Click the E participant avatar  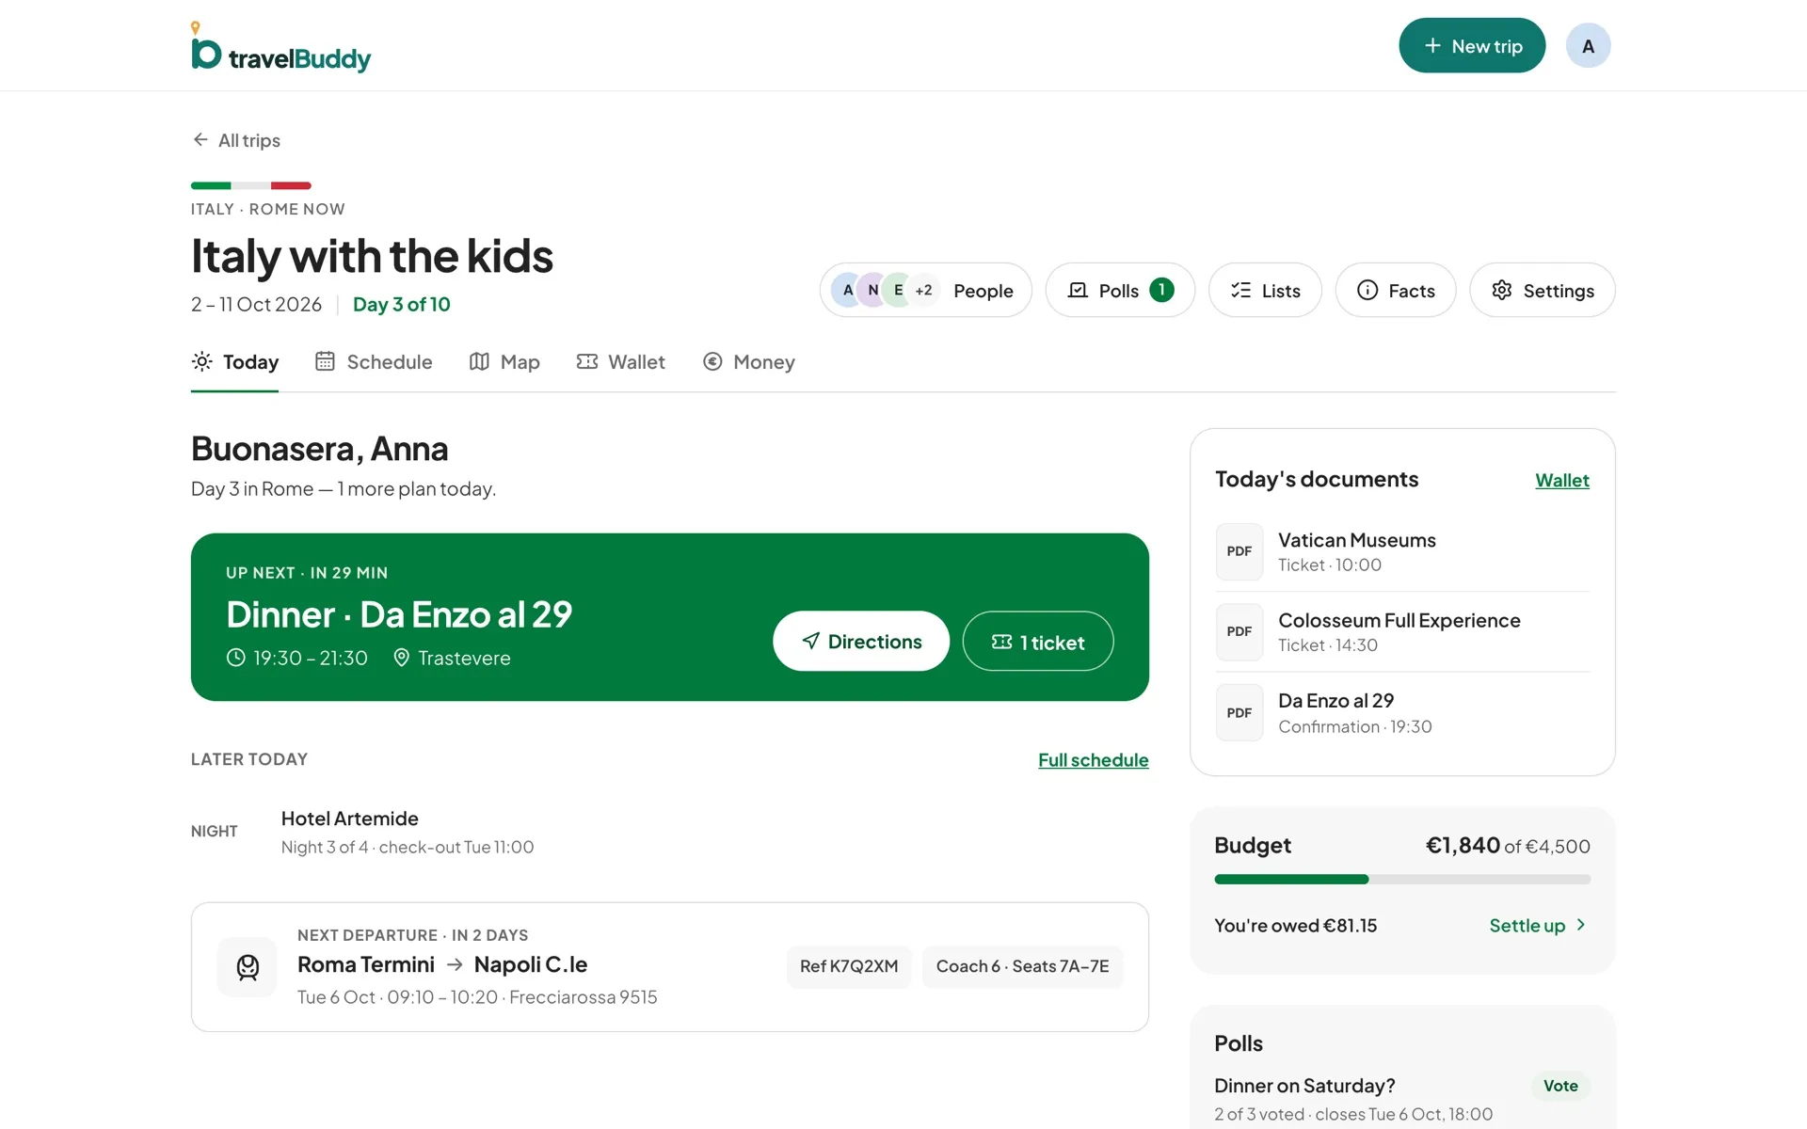(x=898, y=290)
